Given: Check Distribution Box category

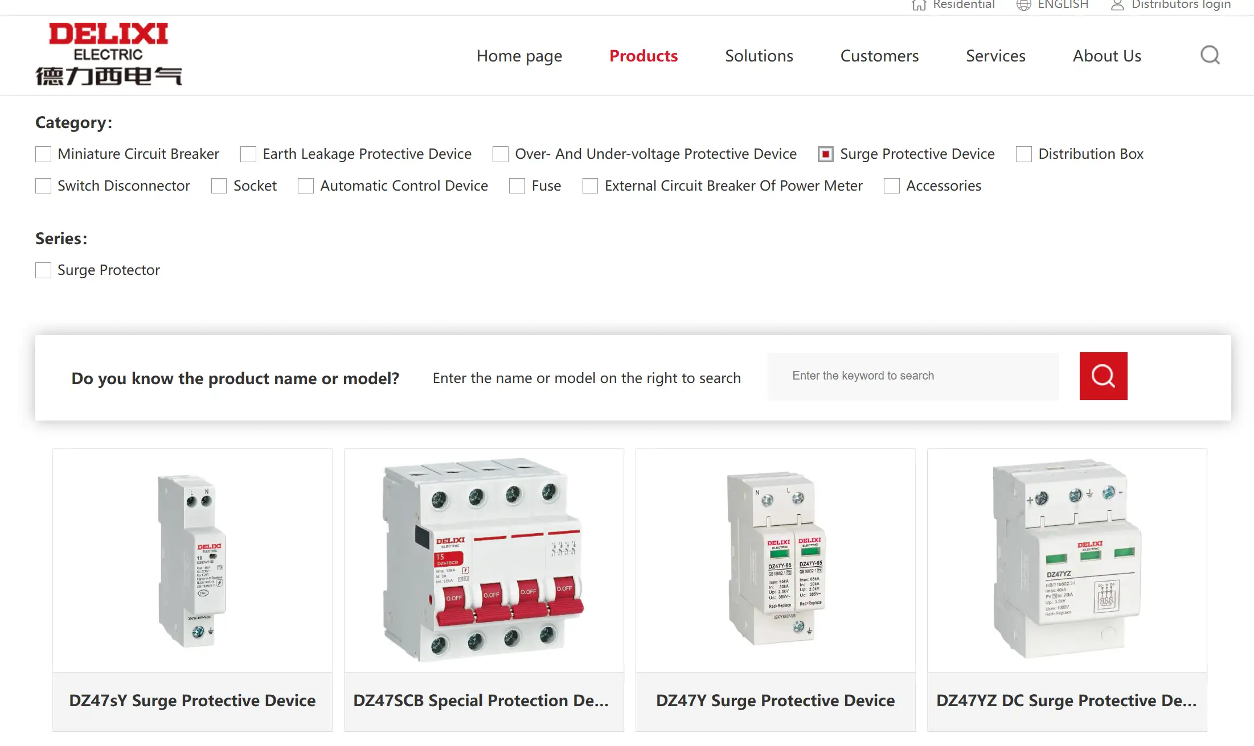Looking at the screenshot, I should tap(1024, 154).
